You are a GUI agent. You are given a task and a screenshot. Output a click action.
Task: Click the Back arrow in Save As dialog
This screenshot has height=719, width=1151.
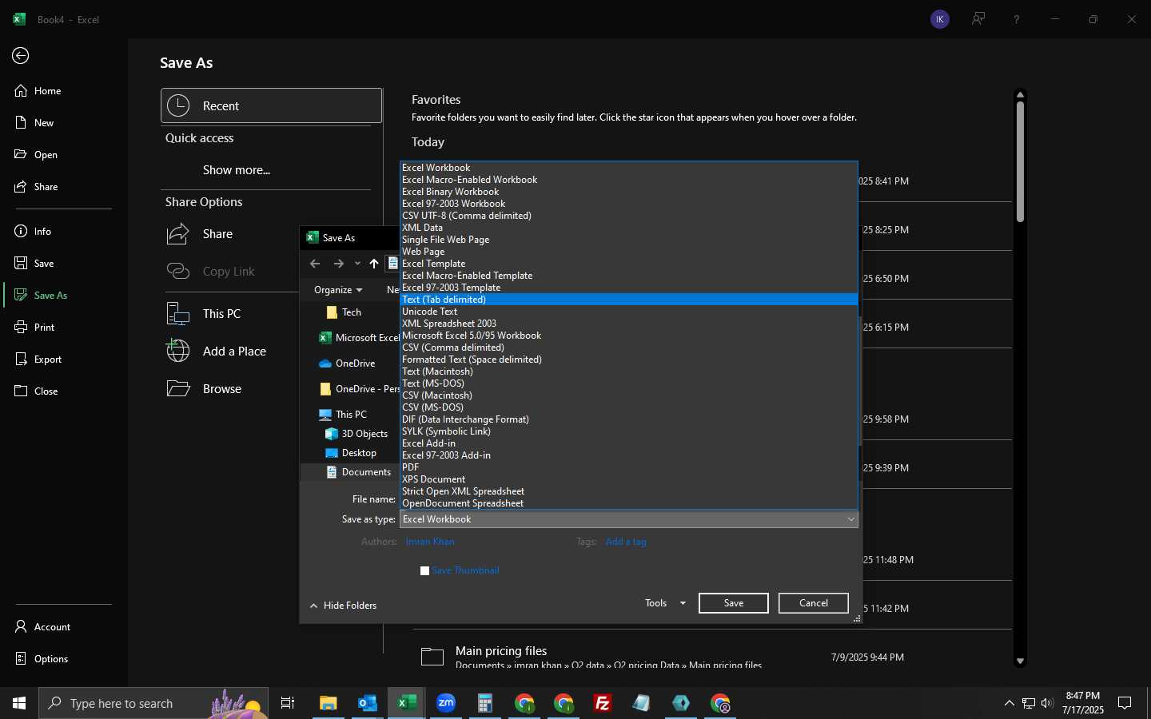(x=315, y=264)
